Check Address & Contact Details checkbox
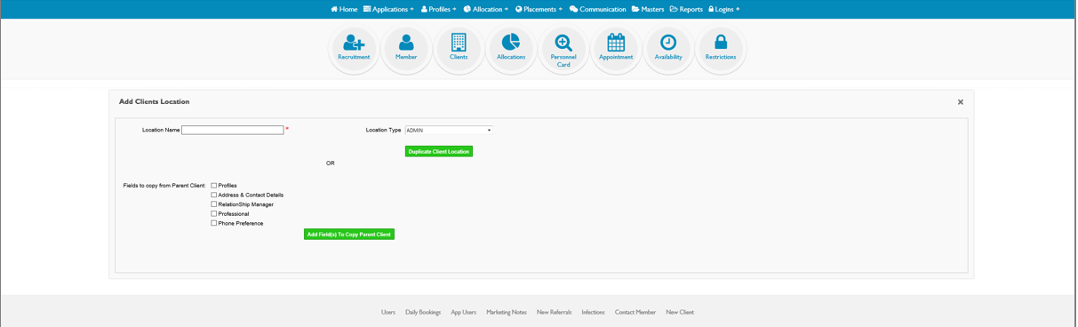The height and width of the screenshot is (327, 1078). pos(214,195)
